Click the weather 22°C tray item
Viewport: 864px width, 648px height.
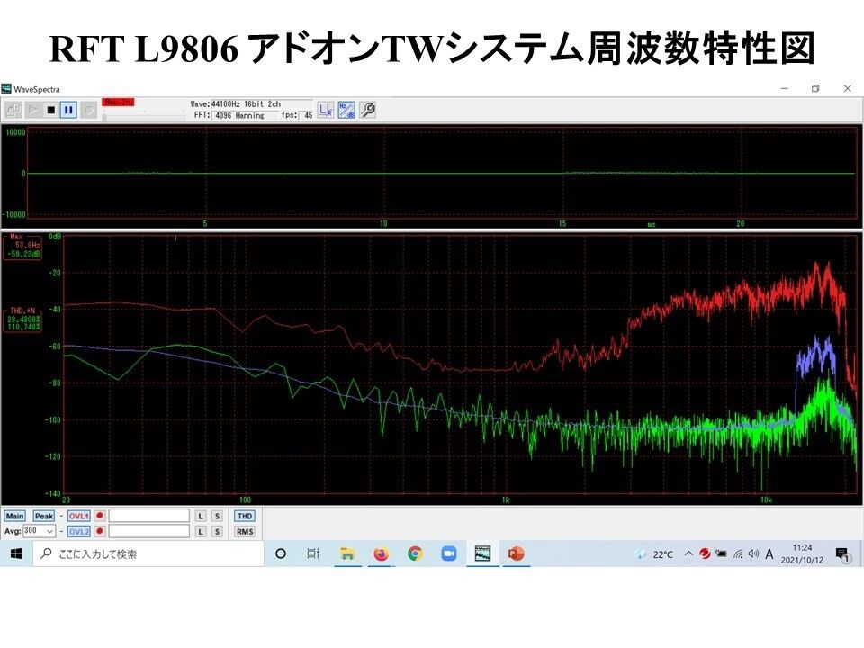tap(653, 554)
